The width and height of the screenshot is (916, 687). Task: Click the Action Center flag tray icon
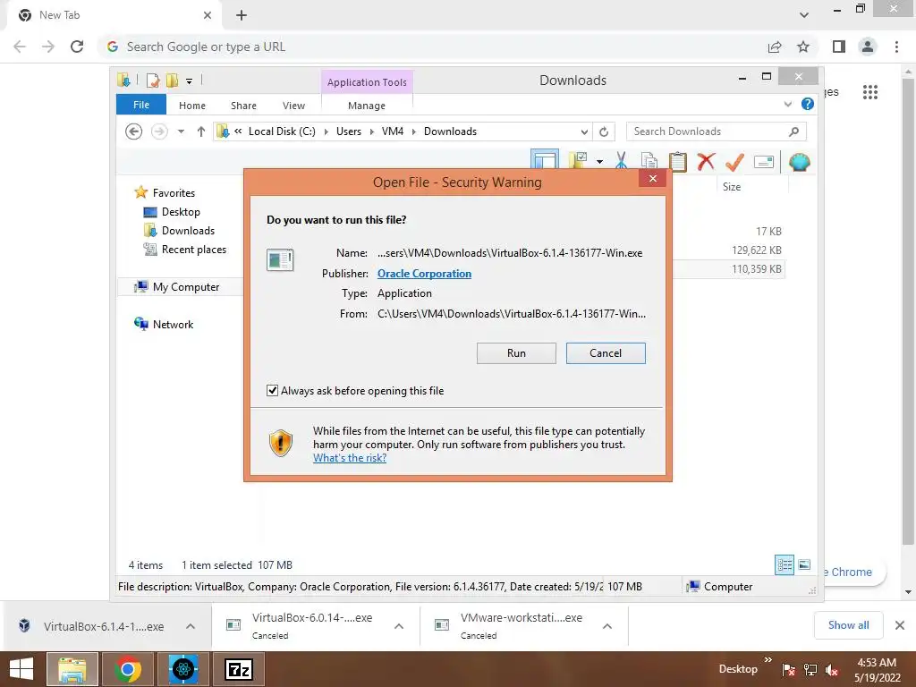[x=788, y=670]
